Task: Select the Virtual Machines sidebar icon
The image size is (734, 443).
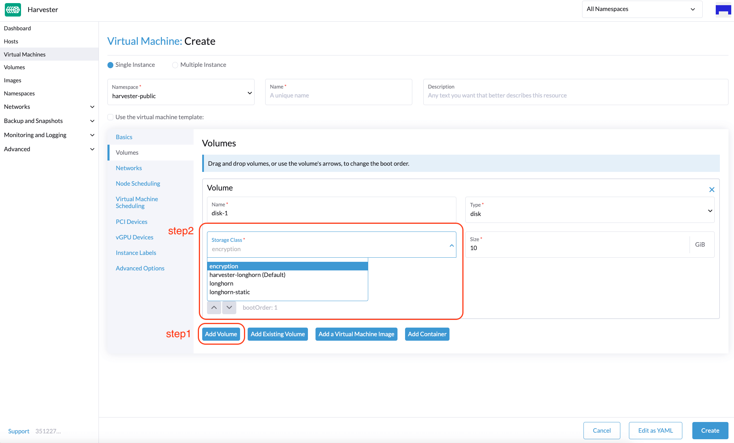Action: [x=25, y=54]
